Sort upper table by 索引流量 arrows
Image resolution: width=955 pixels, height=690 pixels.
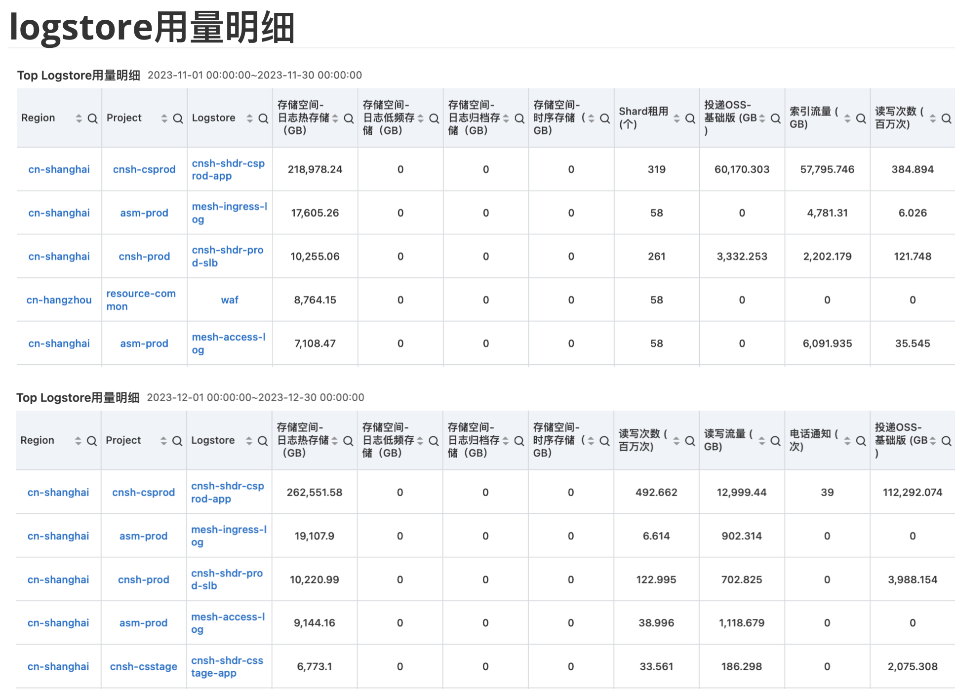coord(847,118)
